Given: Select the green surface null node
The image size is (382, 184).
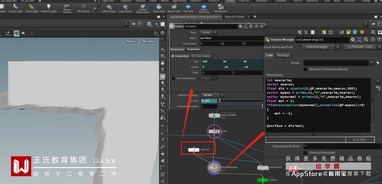Looking at the screenshot, I should pos(262,180).
